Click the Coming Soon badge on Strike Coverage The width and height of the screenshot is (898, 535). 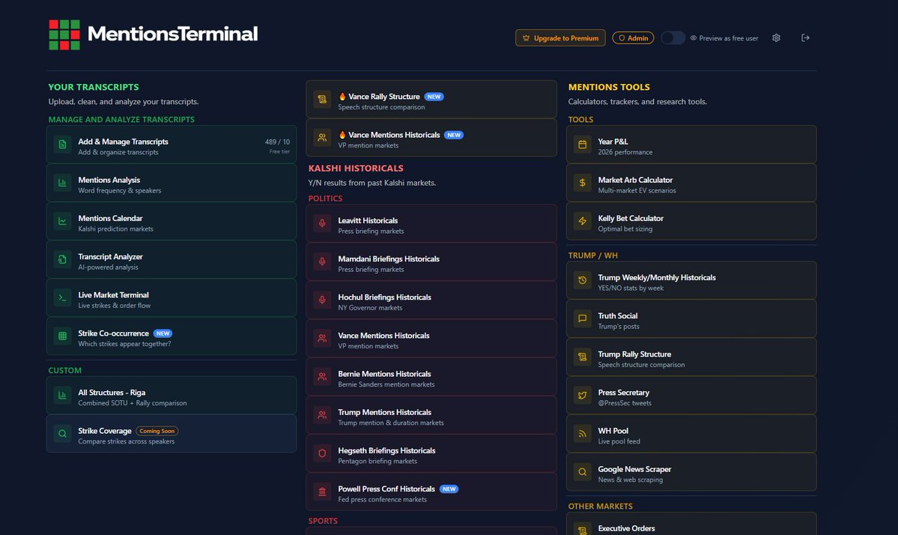tap(157, 431)
